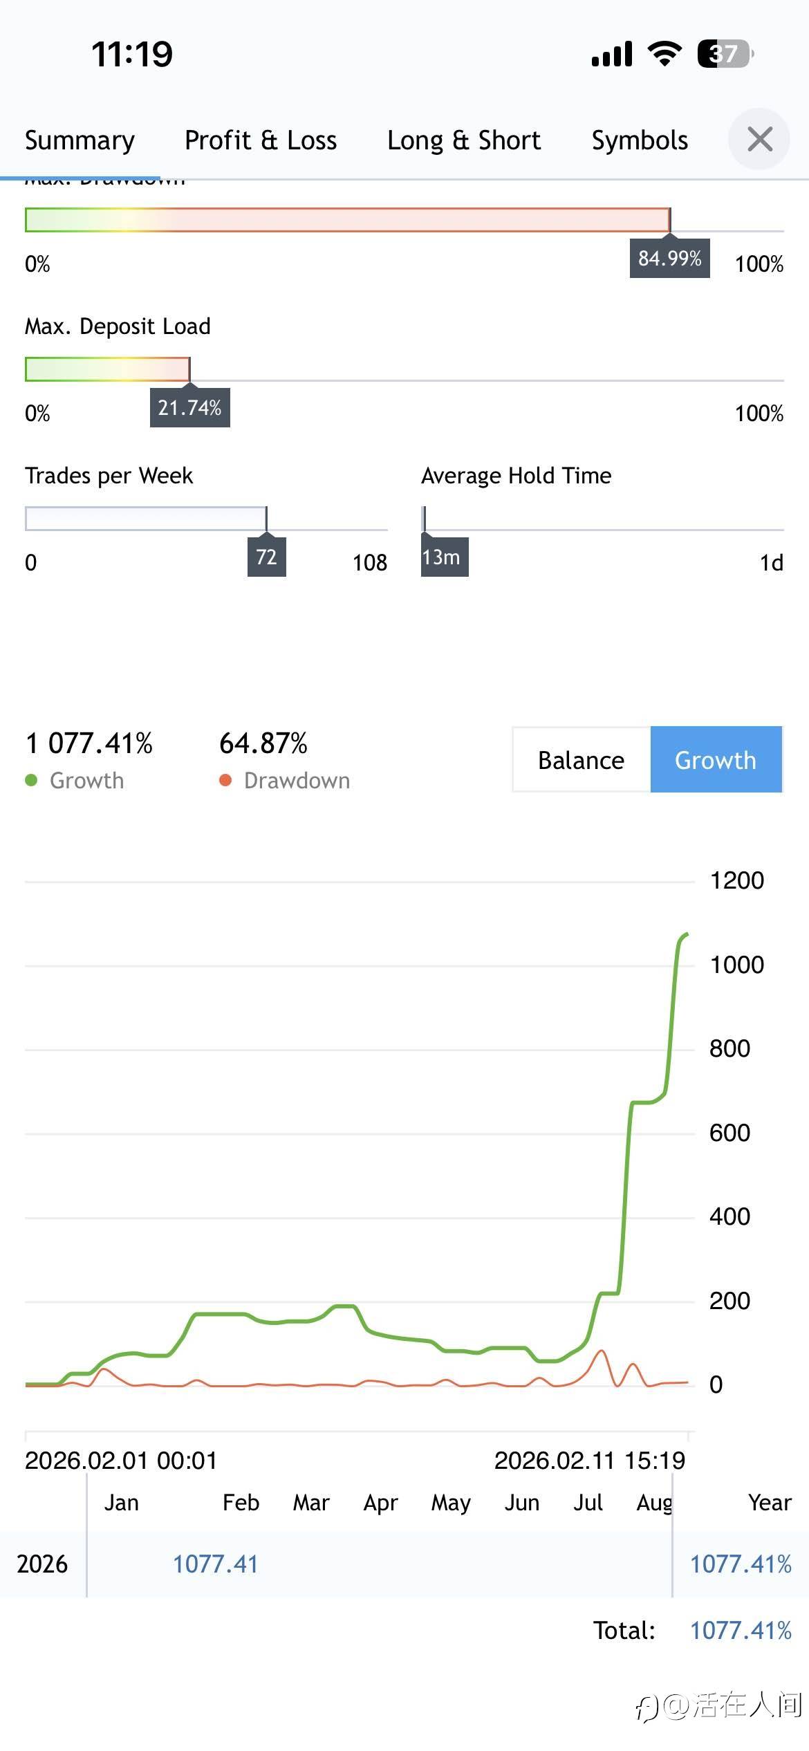This screenshot has width=809, height=1751.
Task: Click the 21.74% deposit load marker
Action: [189, 408]
